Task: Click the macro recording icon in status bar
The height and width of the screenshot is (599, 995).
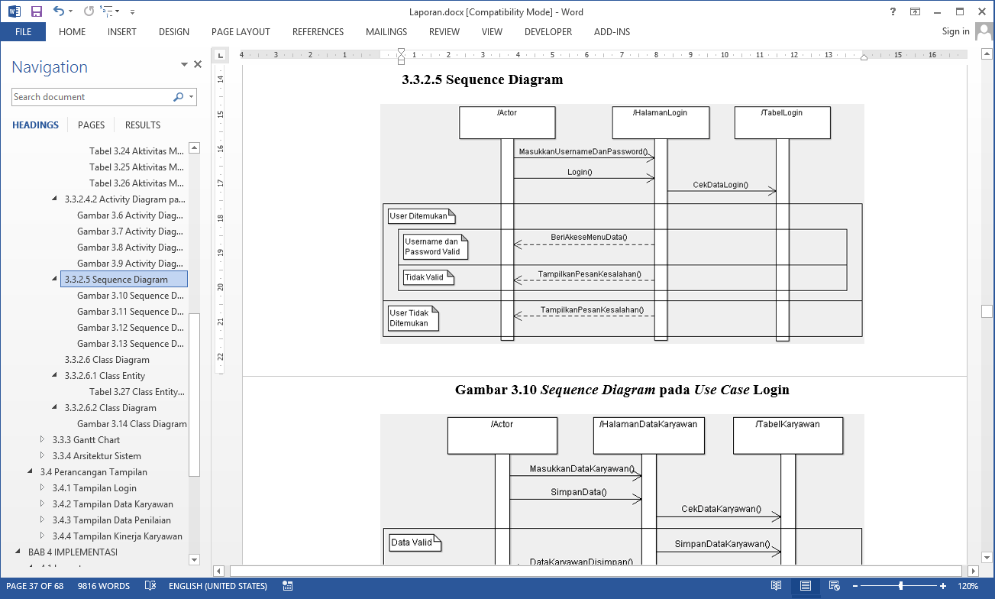Action: [288, 586]
